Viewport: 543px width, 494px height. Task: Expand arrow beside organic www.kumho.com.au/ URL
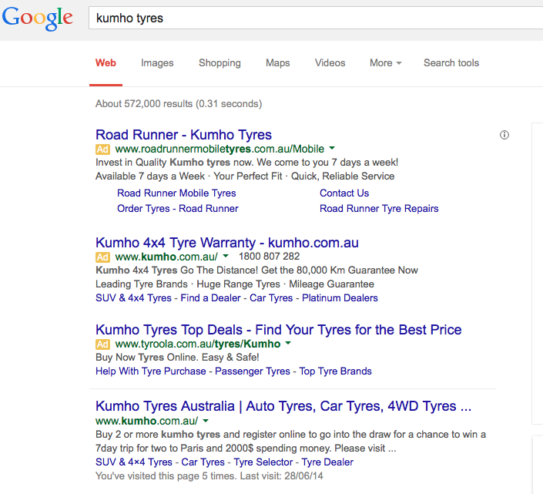tap(206, 421)
